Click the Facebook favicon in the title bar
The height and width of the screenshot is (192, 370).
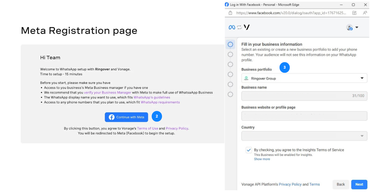click(227, 5)
